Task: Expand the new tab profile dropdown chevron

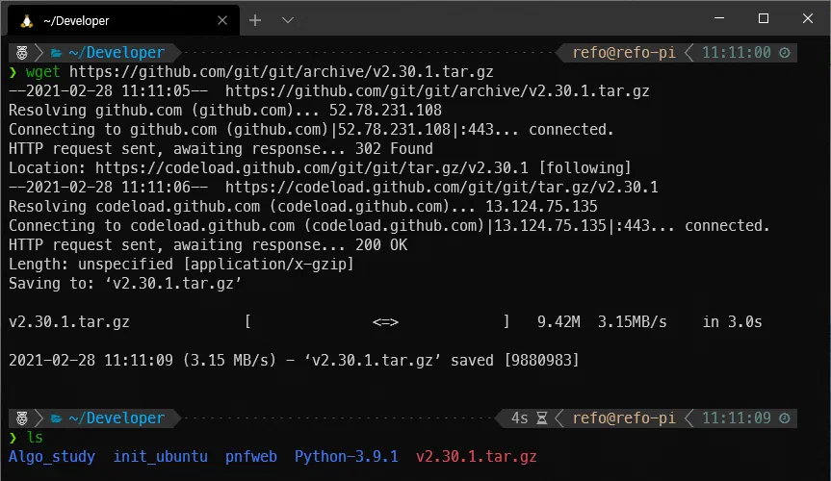Action: pyautogui.click(x=288, y=20)
